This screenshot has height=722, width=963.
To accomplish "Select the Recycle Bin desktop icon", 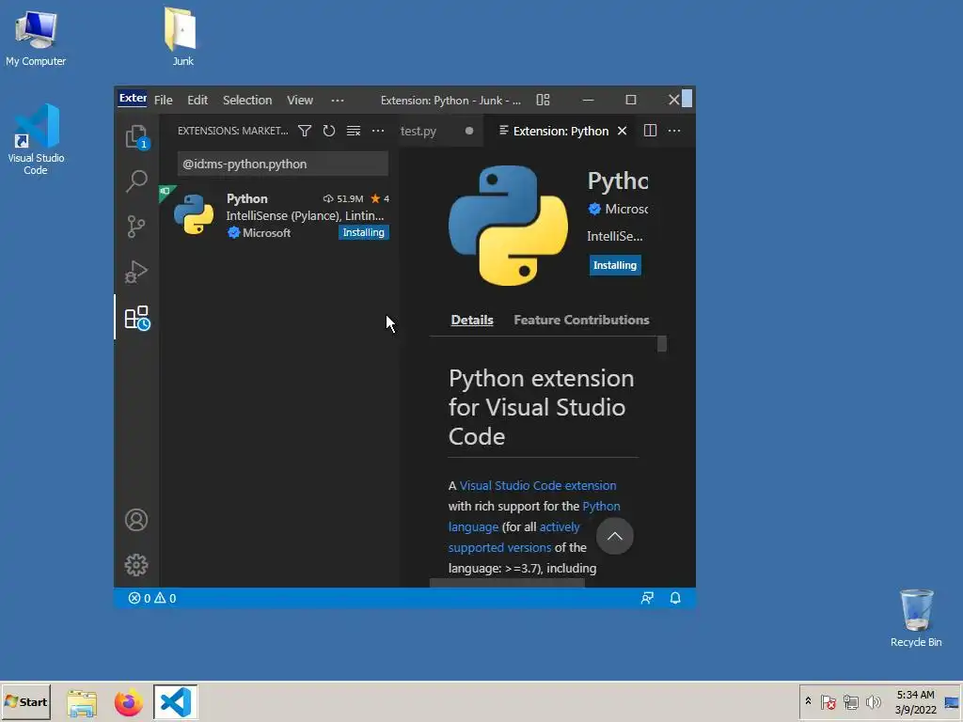I will (x=916, y=619).
